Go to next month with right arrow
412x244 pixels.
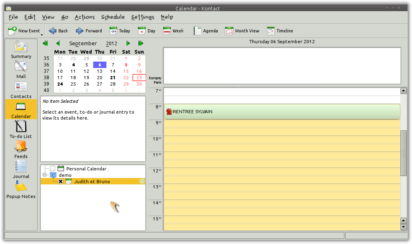128,43
